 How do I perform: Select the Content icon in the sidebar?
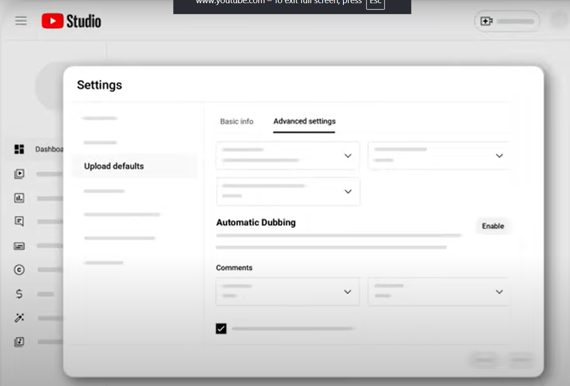click(x=19, y=174)
